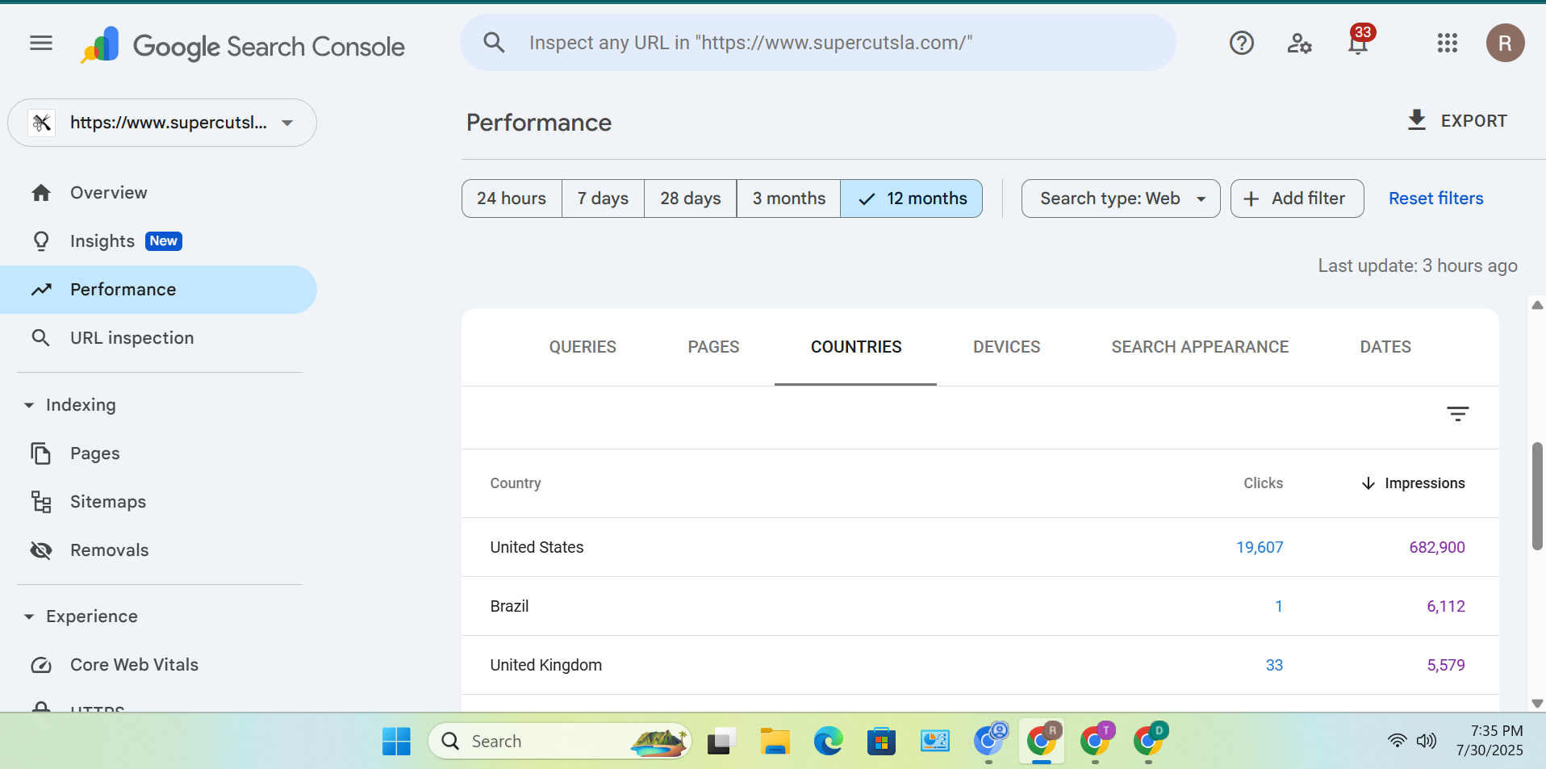Select the COUNTRIES tab

(856, 347)
